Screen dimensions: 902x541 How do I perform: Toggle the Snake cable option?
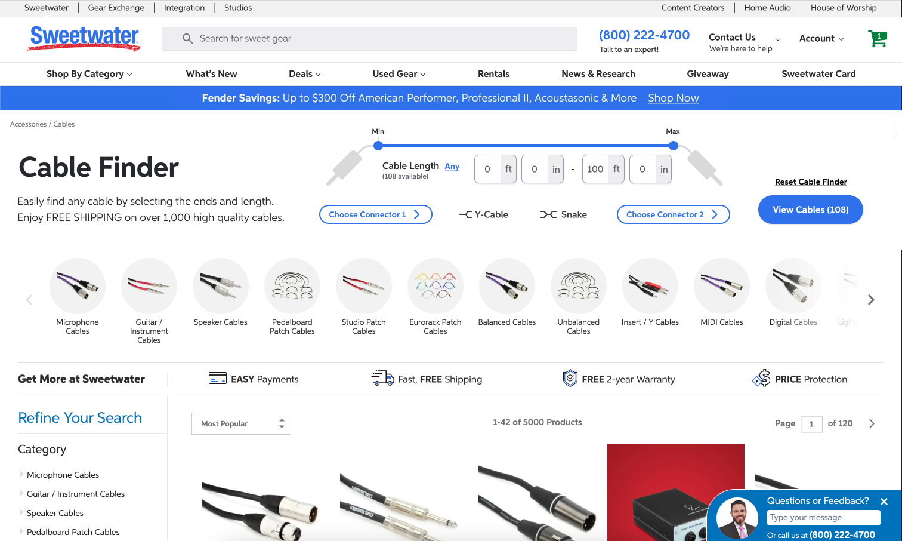tap(563, 214)
